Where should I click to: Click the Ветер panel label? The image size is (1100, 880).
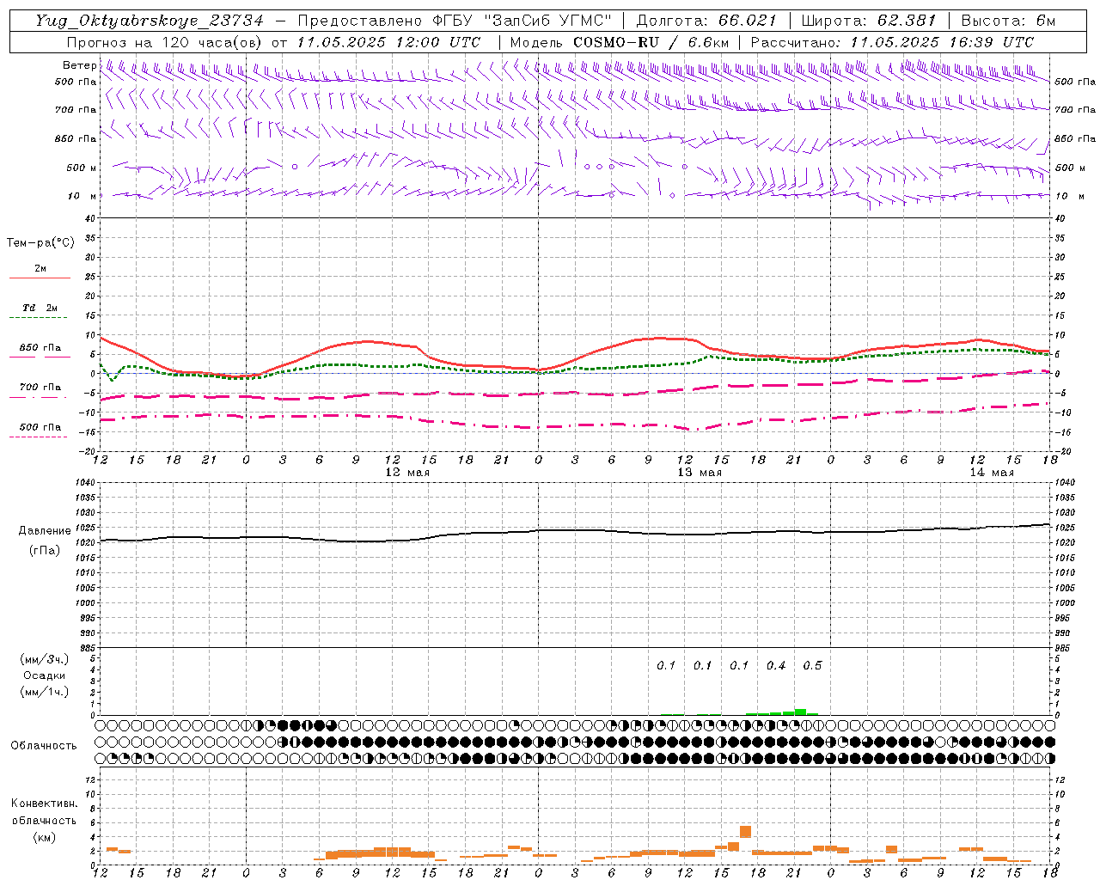coord(79,65)
